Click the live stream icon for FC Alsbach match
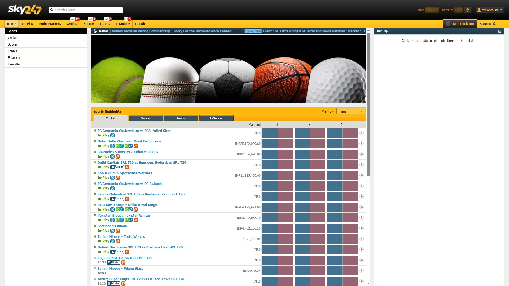 pos(112,188)
